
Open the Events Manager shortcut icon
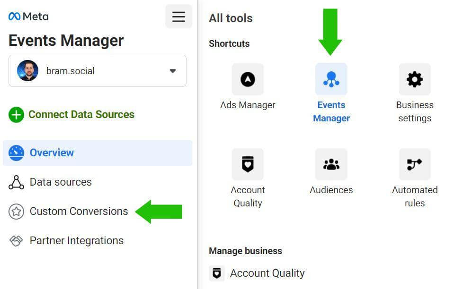click(331, 79)
